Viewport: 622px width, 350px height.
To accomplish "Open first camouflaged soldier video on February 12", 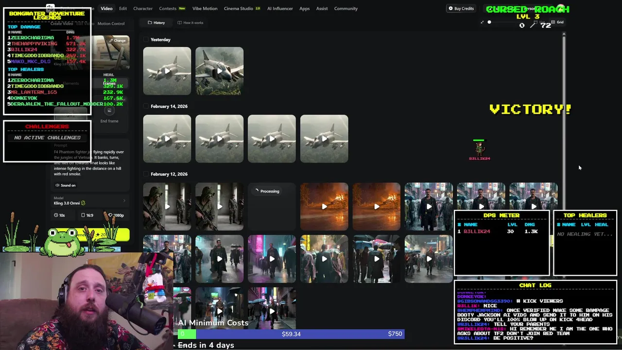I will point(167,207).
